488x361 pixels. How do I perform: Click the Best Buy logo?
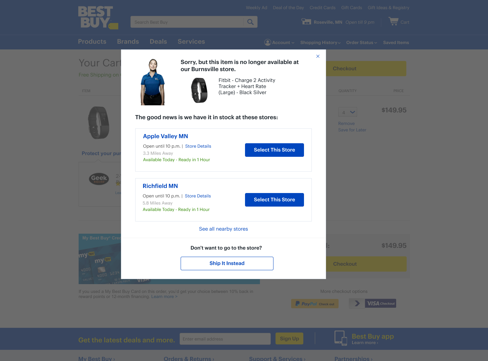pos(98,18)
